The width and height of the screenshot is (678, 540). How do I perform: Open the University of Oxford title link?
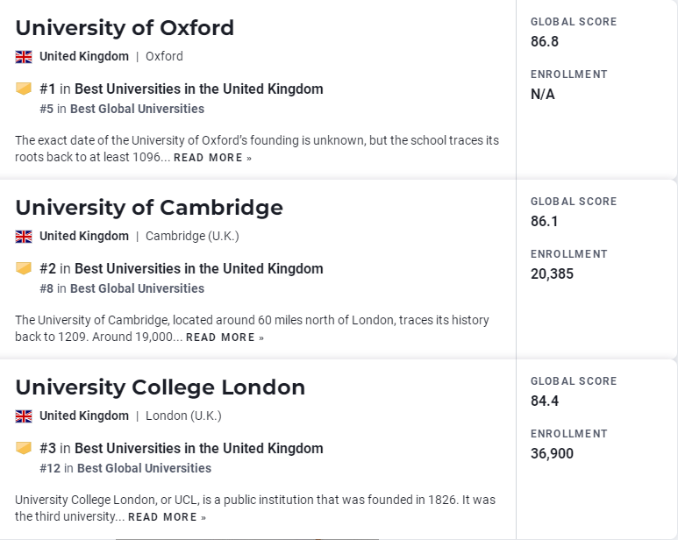point(125,28)
